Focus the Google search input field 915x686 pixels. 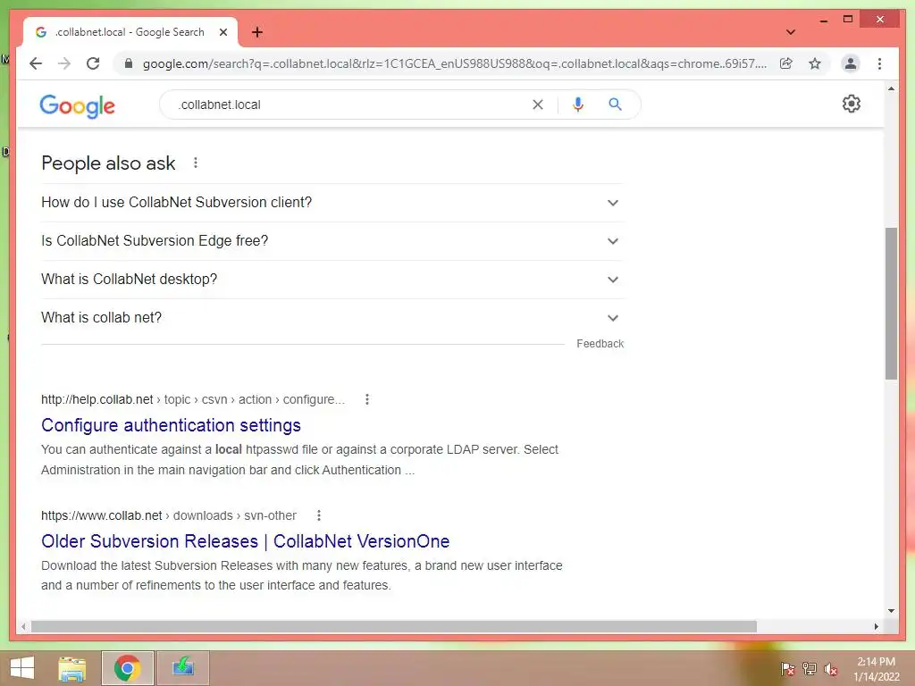pyautogui.click(x=350, y=105)
